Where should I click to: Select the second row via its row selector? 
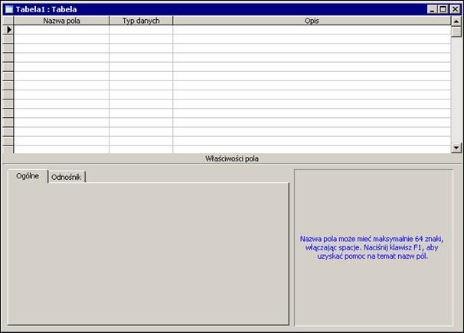8,39
